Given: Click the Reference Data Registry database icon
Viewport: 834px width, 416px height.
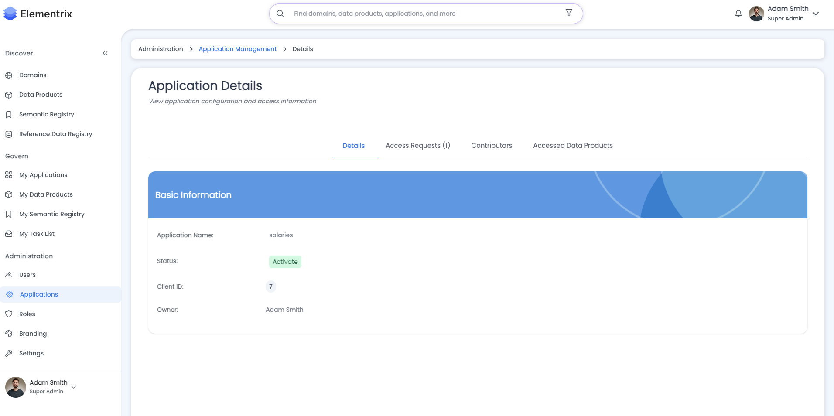Looking at the screenshot, I should [9, 134].
